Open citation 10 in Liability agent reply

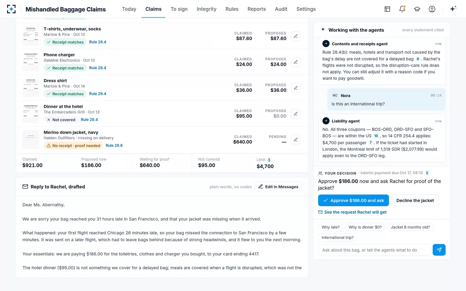coord(376,136)
